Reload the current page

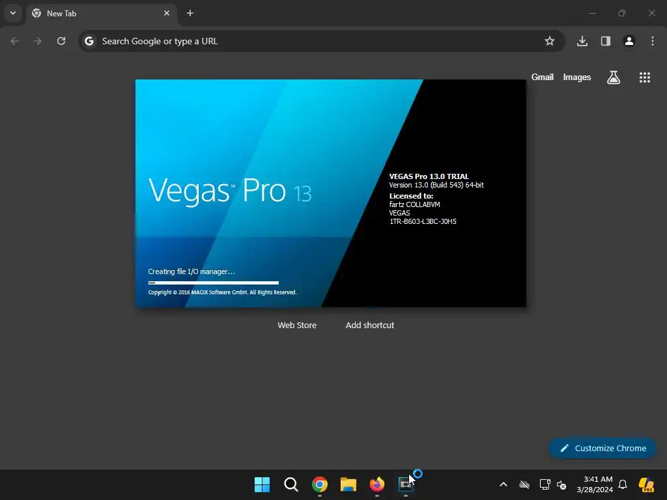[x=61, y=41]
